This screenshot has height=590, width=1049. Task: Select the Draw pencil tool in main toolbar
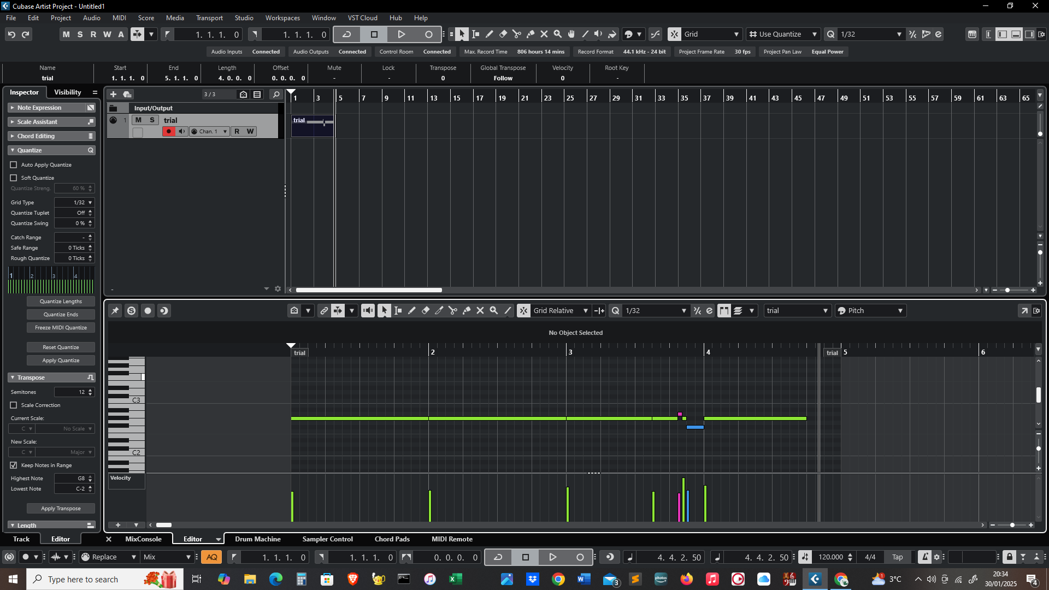click(x=490, y=34)
